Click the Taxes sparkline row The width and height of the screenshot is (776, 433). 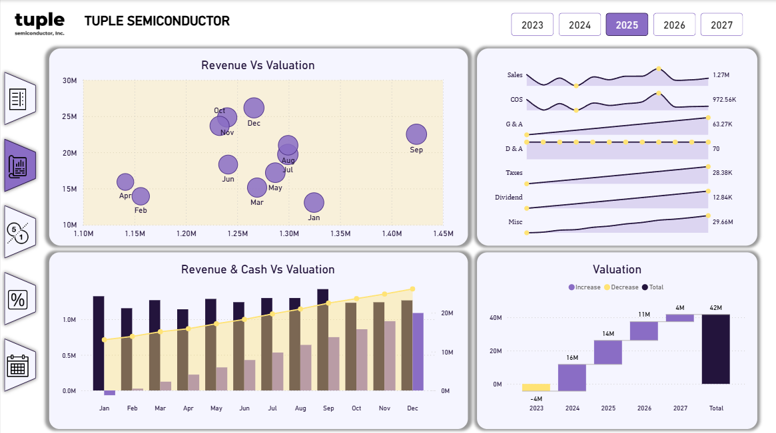(x=617, y=175)
